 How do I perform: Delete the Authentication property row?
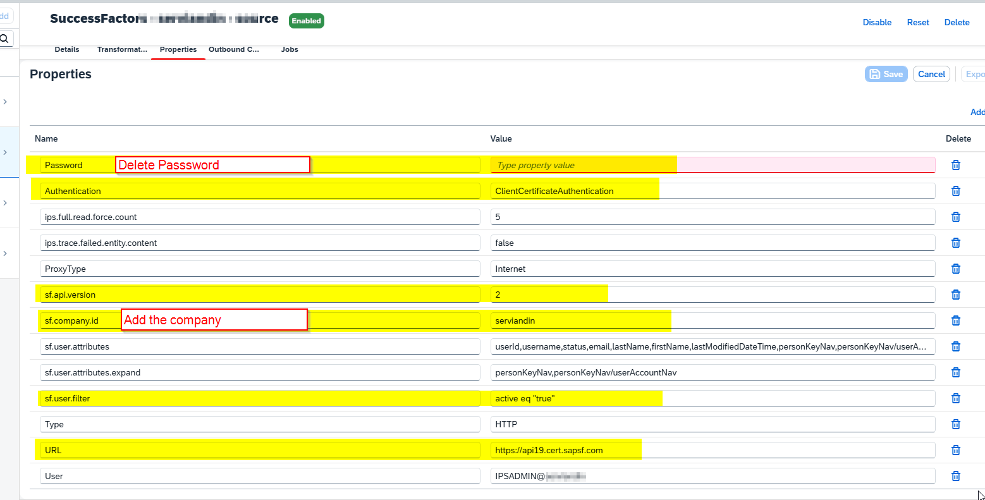(956, 191)
